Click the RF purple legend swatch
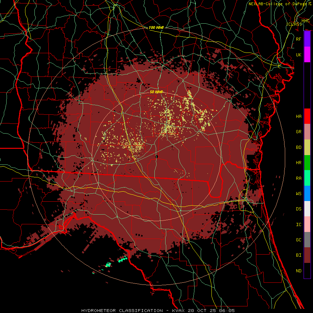Image resolution: width=313 pixels, height=313 pixels. coord(307,39)
